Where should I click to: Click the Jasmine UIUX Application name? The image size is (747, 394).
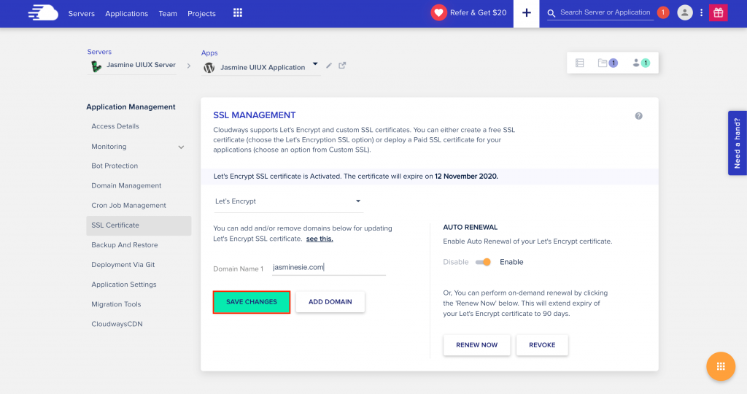(x=263, y=68)
